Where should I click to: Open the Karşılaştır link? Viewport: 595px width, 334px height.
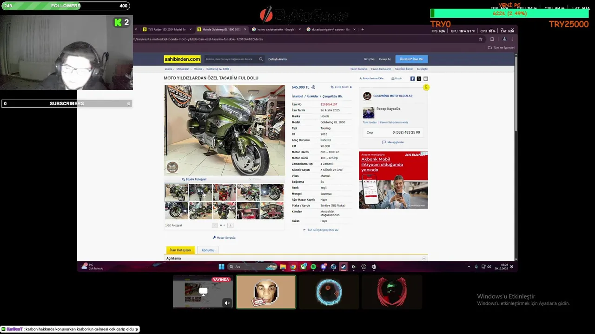[422, 69]
